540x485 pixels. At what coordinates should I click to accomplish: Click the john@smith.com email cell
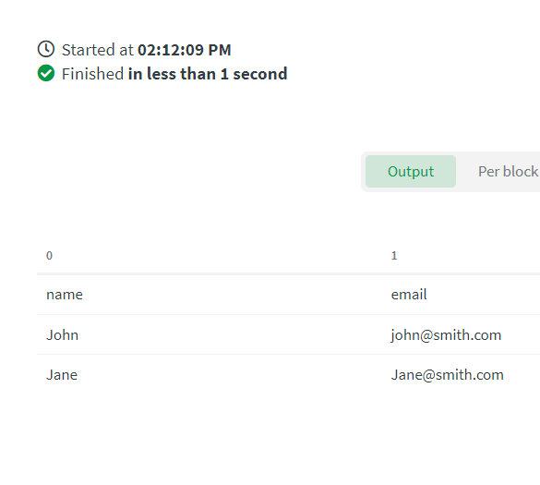pyautogui.click(x=446, y=335)
